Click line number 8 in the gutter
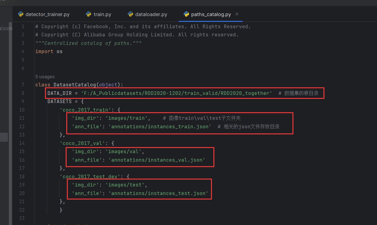This screenshot has height=225, width=377. [23, 93]
